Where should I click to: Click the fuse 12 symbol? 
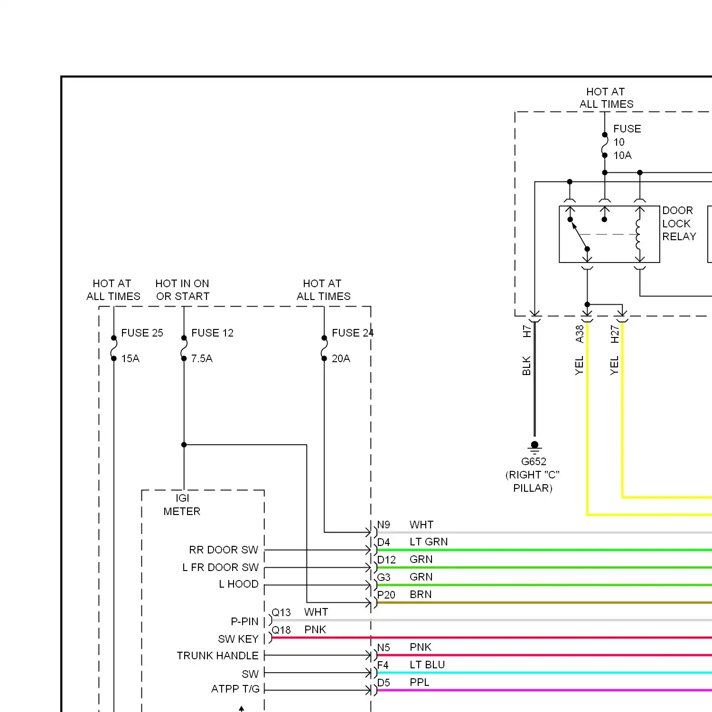pos(184,348)
